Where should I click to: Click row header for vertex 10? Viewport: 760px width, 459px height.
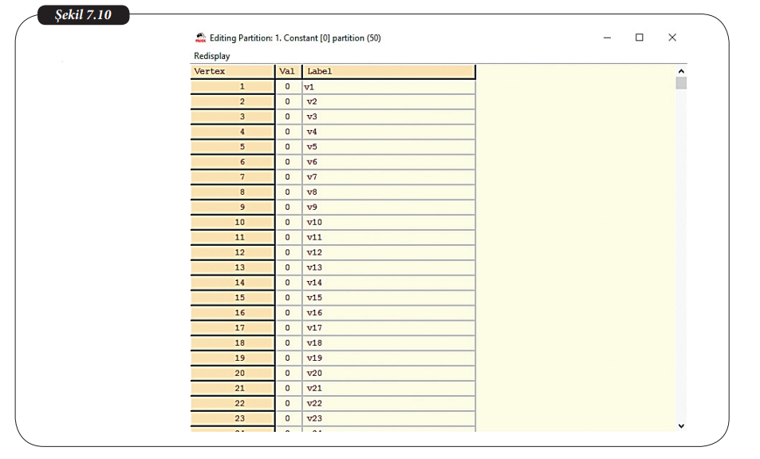click(x=232, y=222)
